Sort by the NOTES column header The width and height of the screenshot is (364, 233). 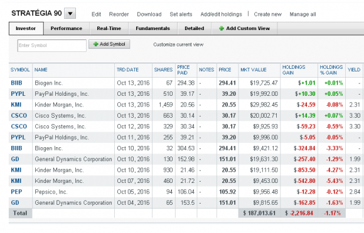click(x=206, y=70)
